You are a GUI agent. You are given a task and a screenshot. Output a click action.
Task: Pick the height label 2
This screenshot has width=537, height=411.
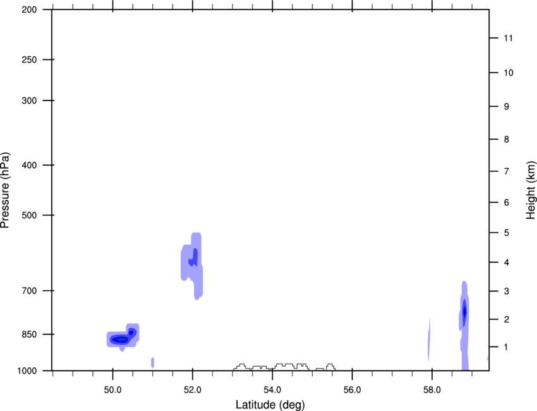click(506, 319)
